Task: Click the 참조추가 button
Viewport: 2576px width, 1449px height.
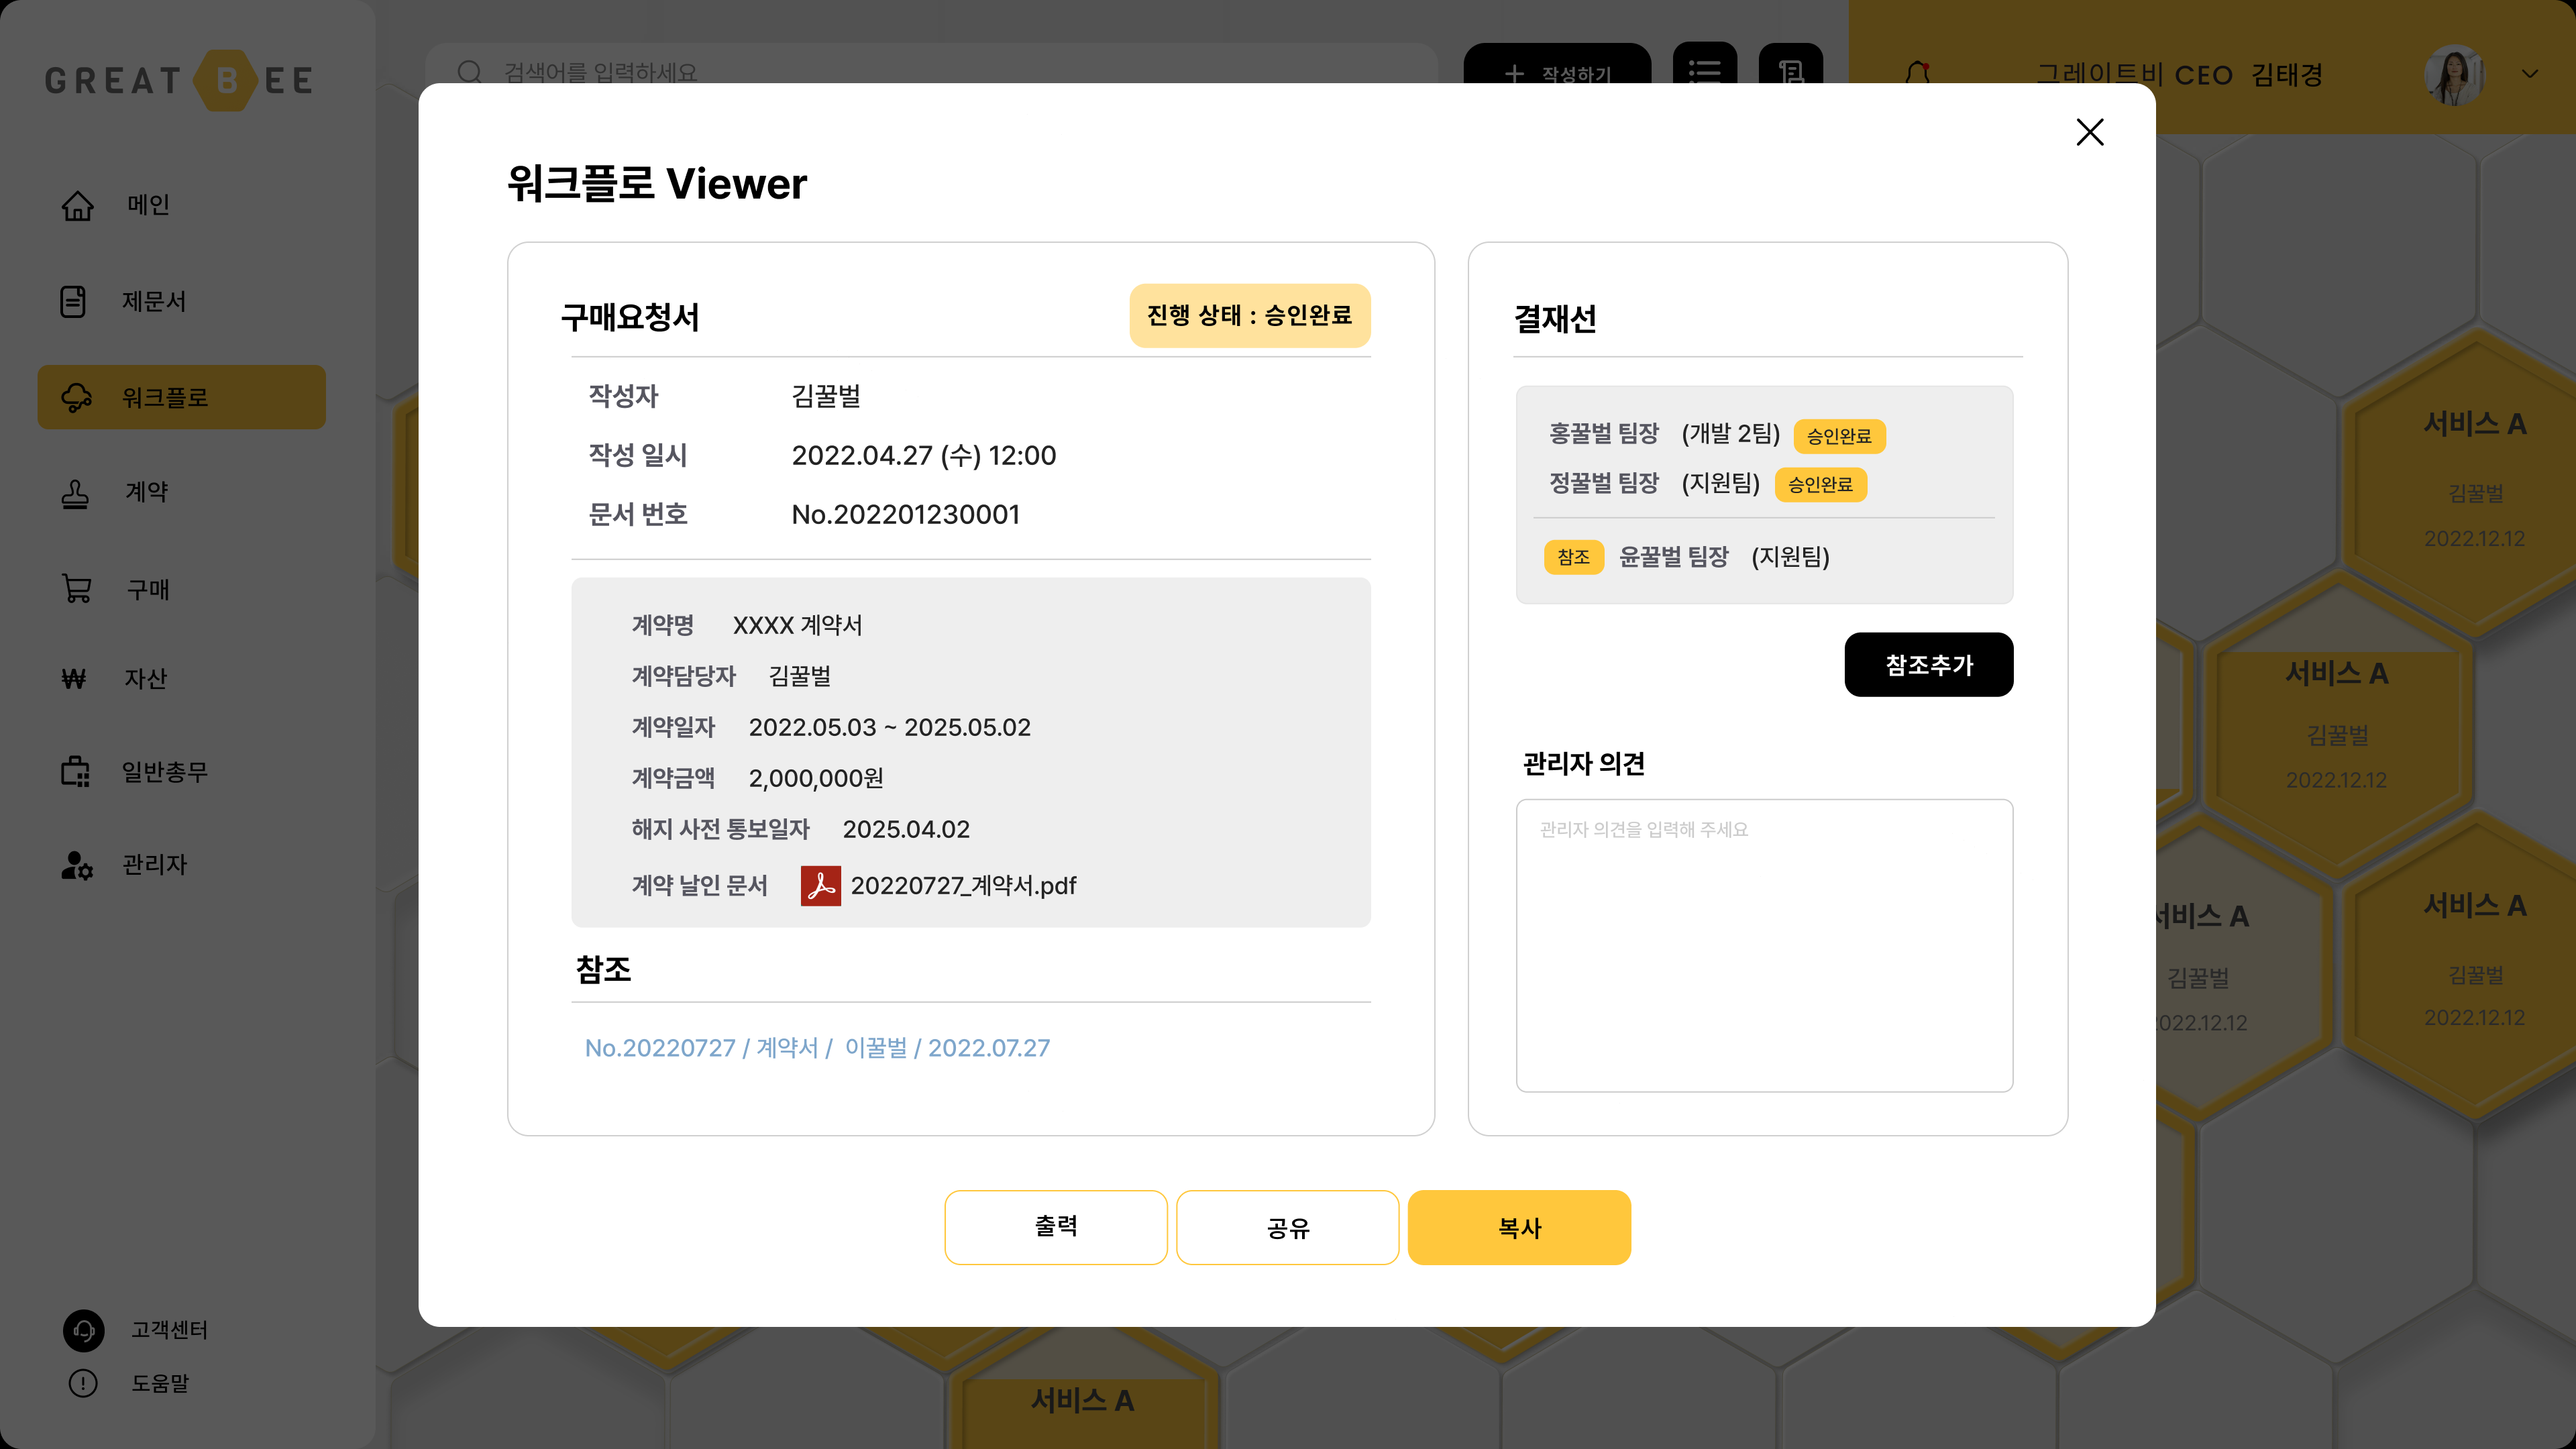Action: click(1928, 665)
